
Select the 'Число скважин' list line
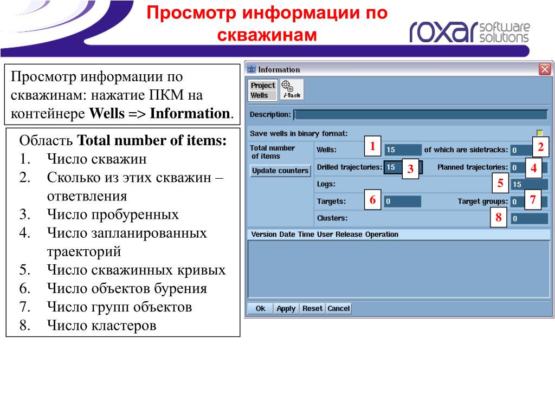click(x=96, y=159)
